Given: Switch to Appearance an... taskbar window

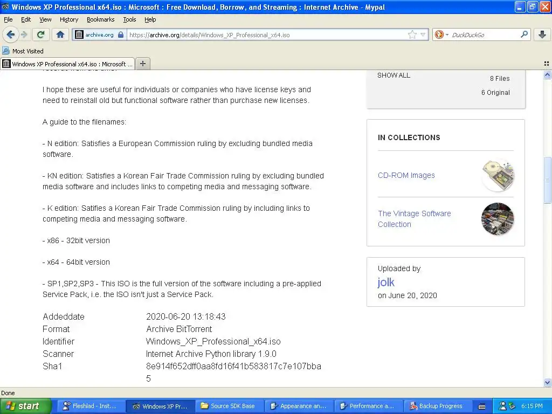Looking at the screenshot, I should pos(299,406).
